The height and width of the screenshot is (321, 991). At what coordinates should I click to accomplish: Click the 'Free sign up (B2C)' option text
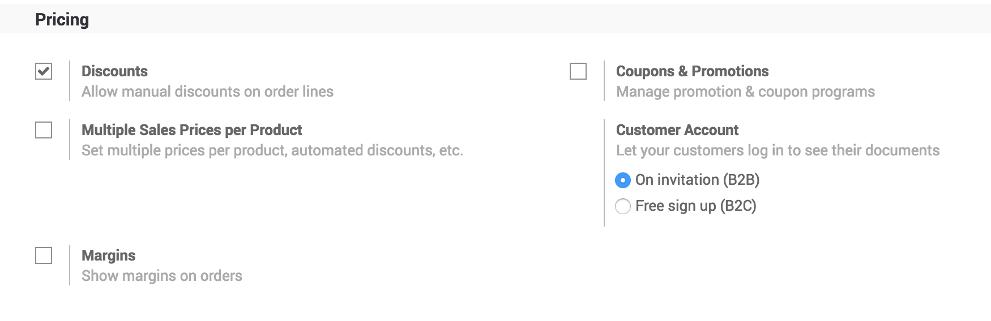pos(695,206)
